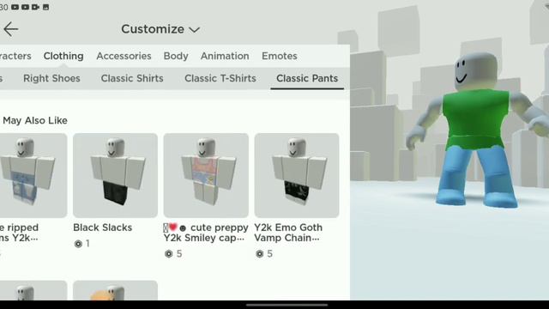Screen dimensions: 549x309
Task: Choose the Black Slacks pants thumbnail
Action: coord(115,175)
